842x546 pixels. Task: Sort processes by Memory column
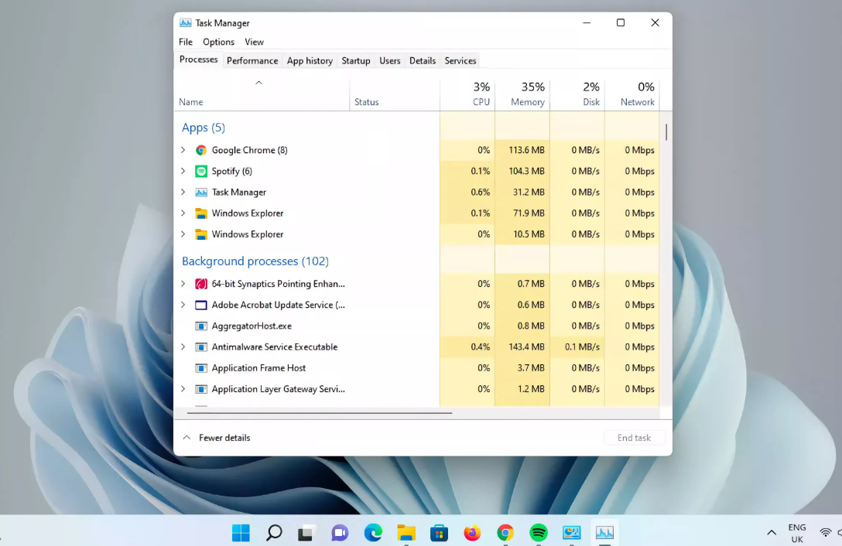(522, 94)
